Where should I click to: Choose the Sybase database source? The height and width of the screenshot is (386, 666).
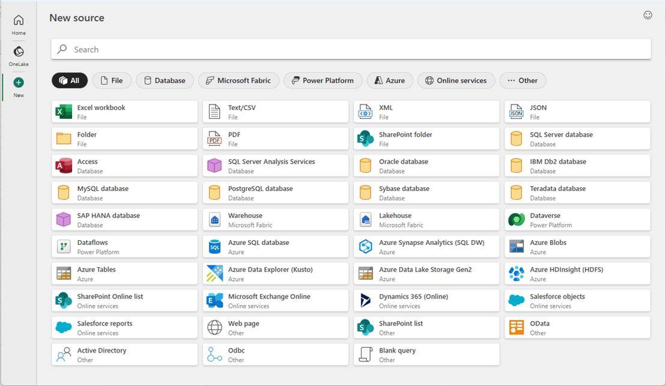click(426, 192)
